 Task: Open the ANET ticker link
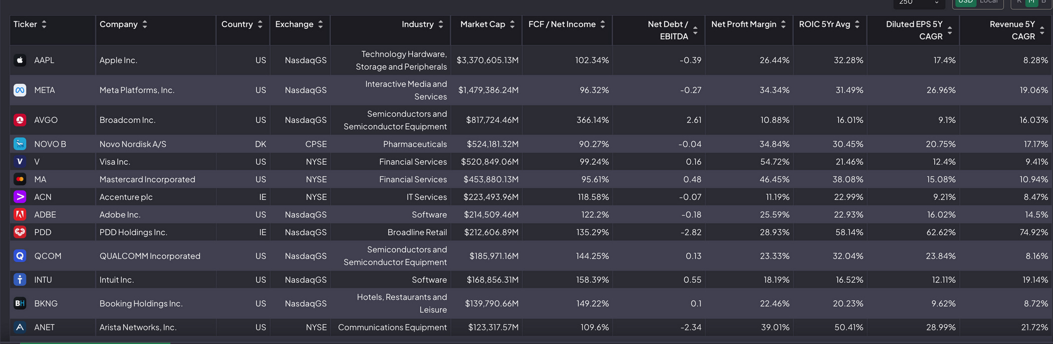(x=44, y=327)
